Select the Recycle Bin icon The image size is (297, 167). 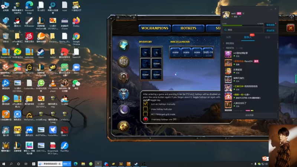6,37
